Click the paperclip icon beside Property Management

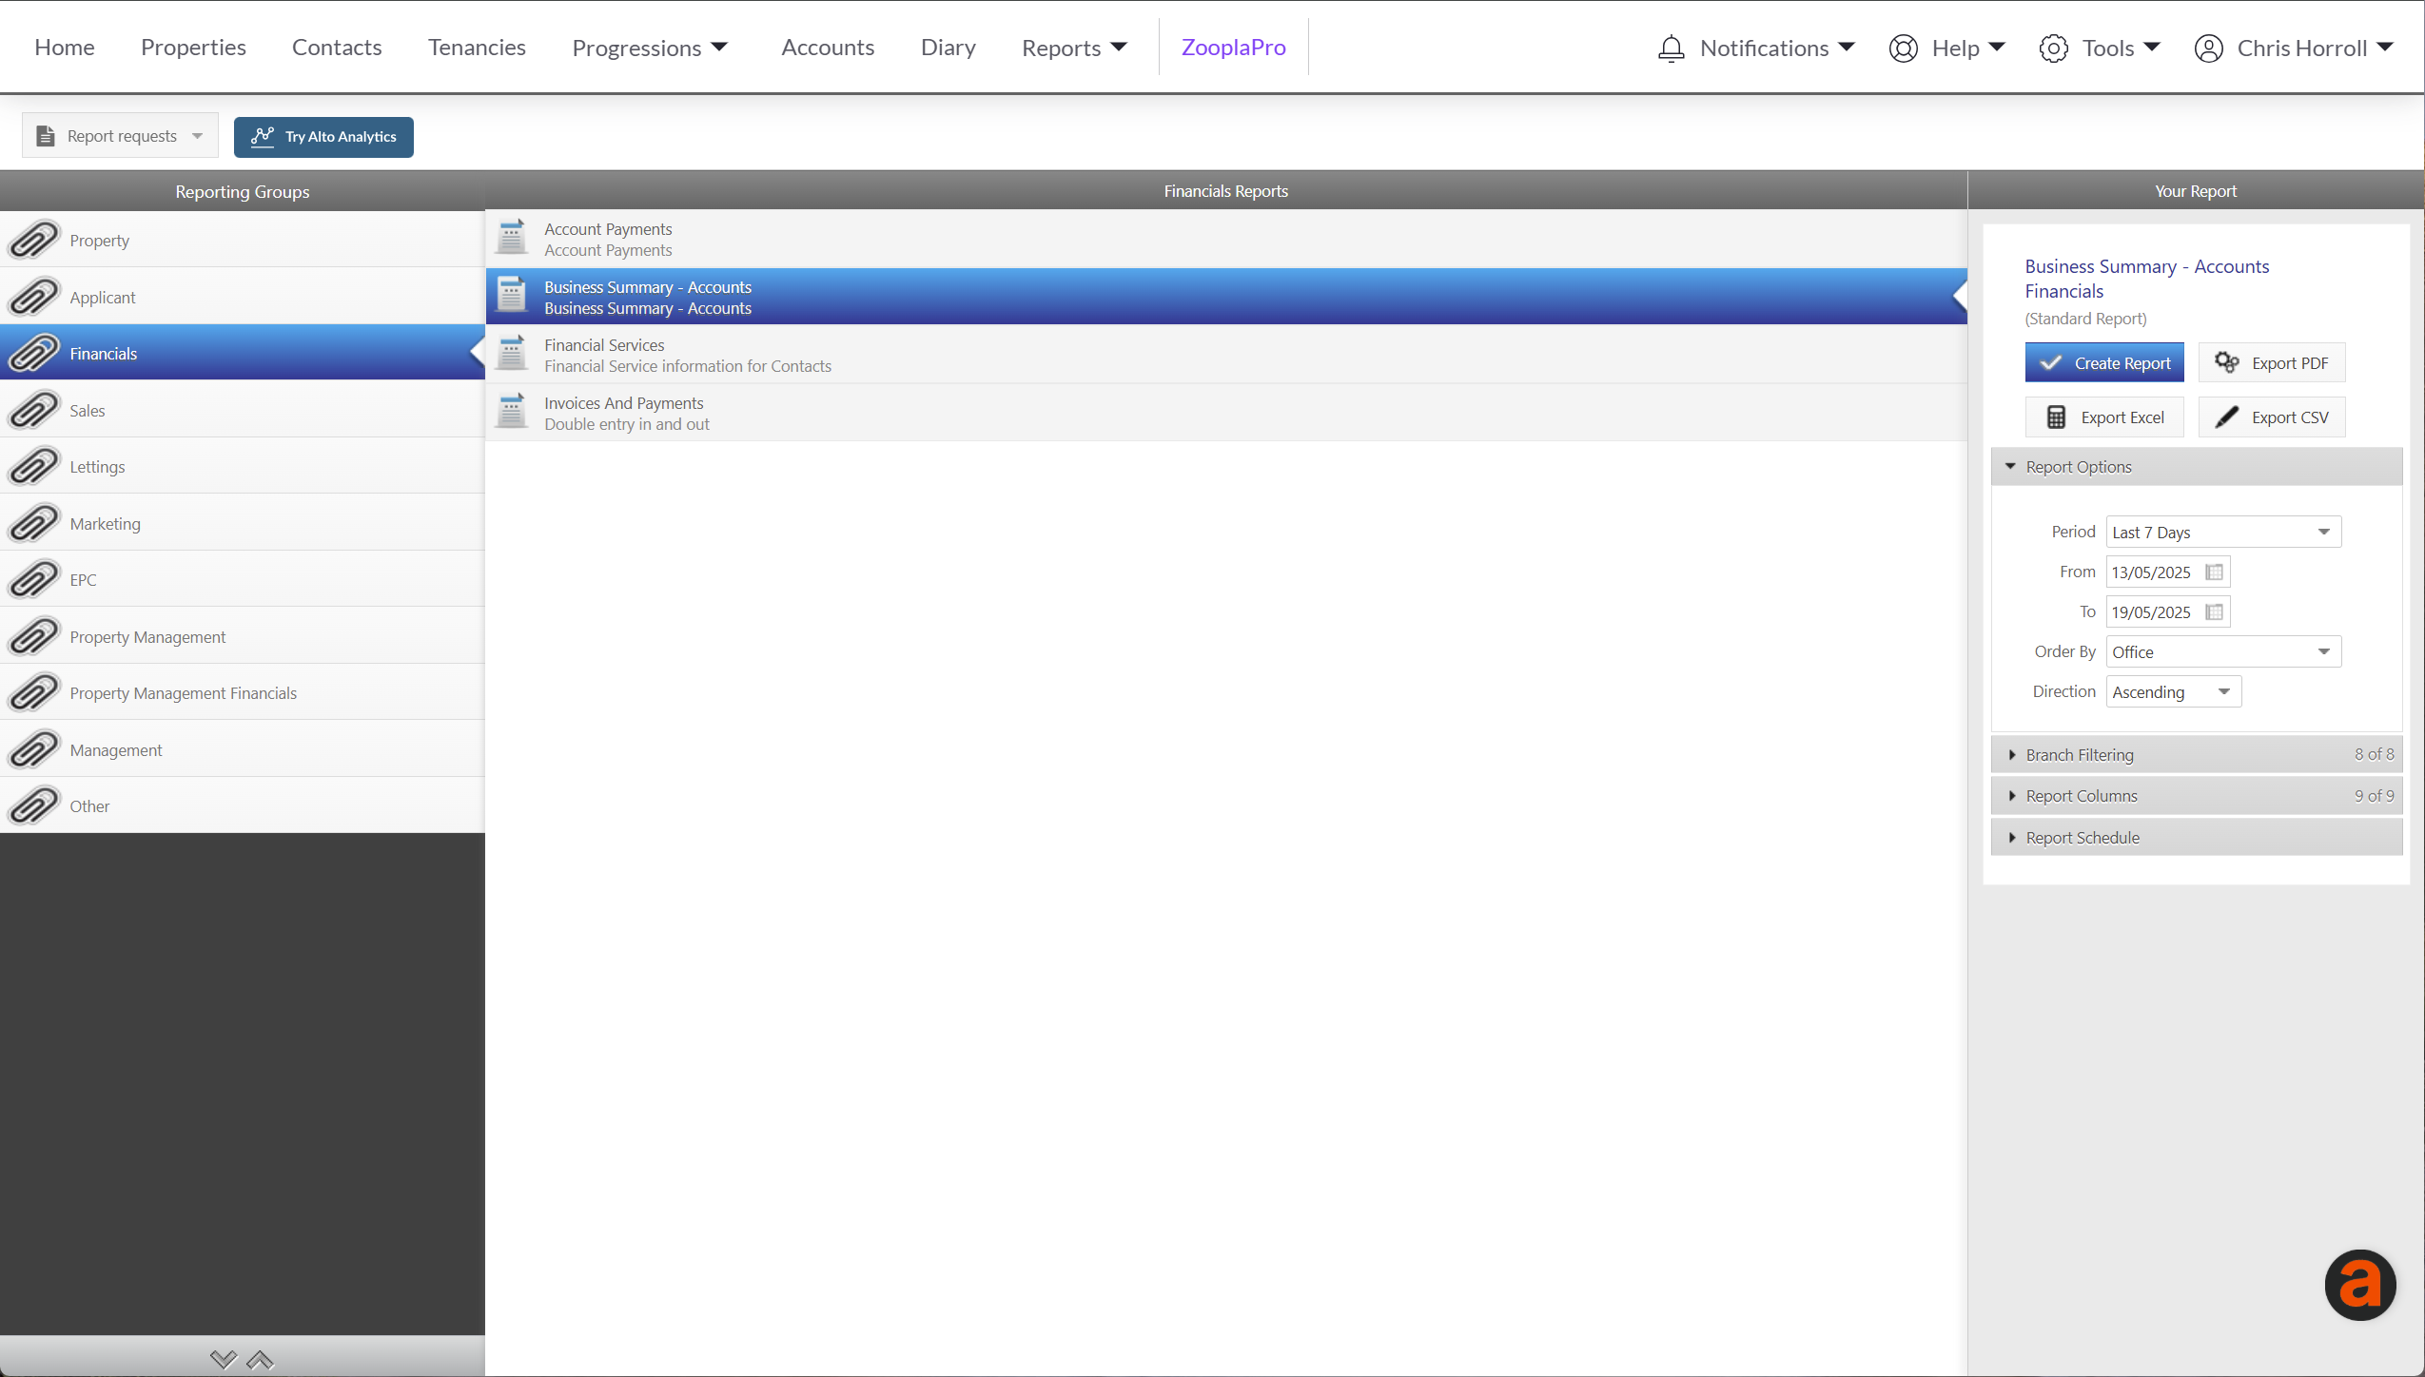(x=34, y=636)
